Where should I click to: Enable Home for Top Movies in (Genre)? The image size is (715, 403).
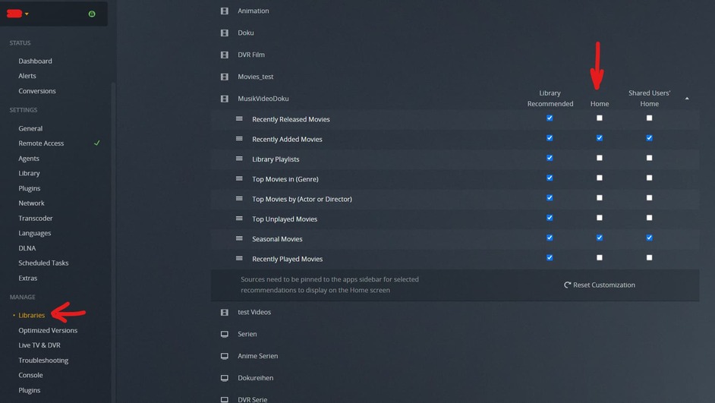pyautogui.click(x=599, y=178)
